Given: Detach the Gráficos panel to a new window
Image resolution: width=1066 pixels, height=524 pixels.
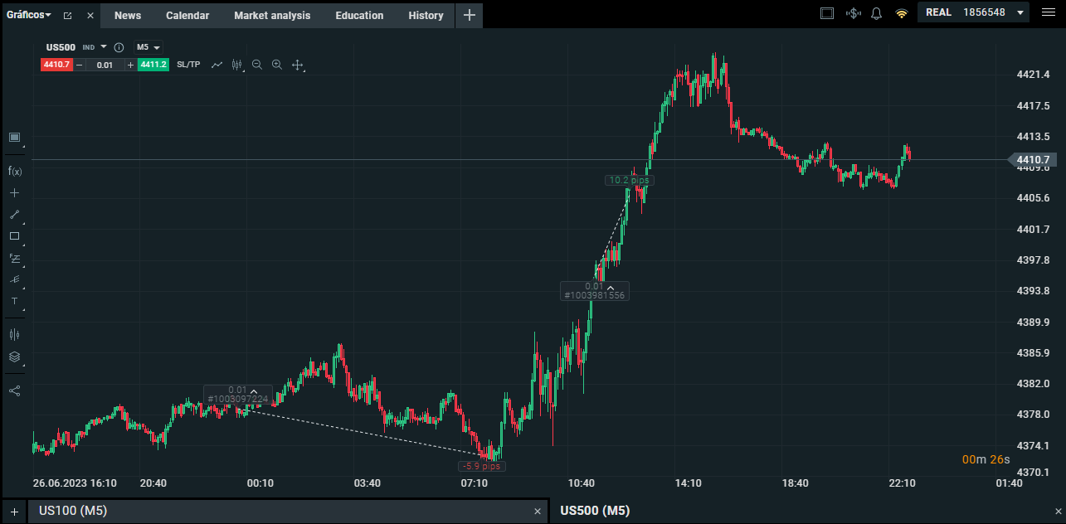Looking at the screenshot, I should (x=67, y=16).
